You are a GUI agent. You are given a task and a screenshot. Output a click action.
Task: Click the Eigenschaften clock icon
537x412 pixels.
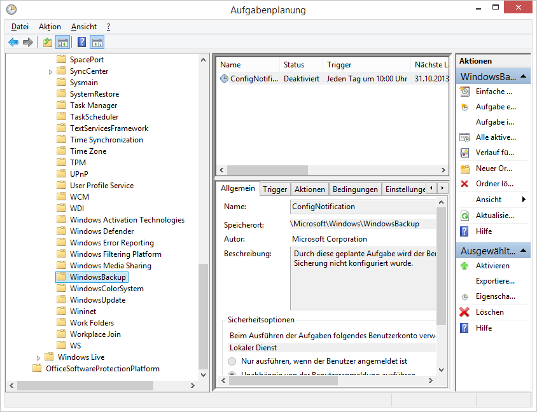(x=464, y=297)
